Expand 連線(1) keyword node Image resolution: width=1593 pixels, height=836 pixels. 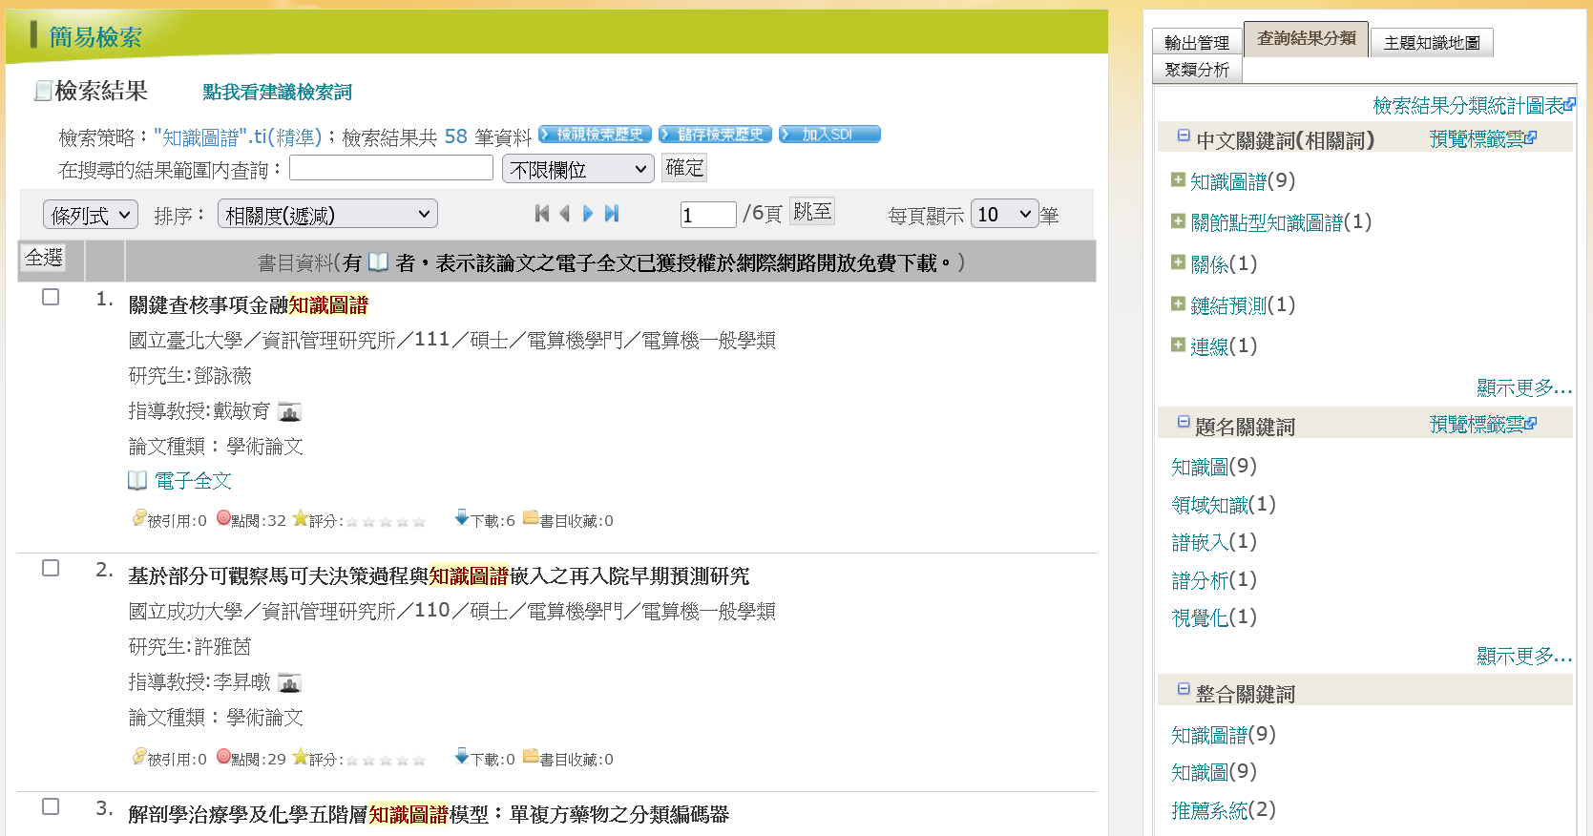pos(1178,345)
